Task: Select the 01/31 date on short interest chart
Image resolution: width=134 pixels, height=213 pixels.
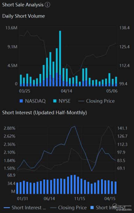Action: click(22, 199)
